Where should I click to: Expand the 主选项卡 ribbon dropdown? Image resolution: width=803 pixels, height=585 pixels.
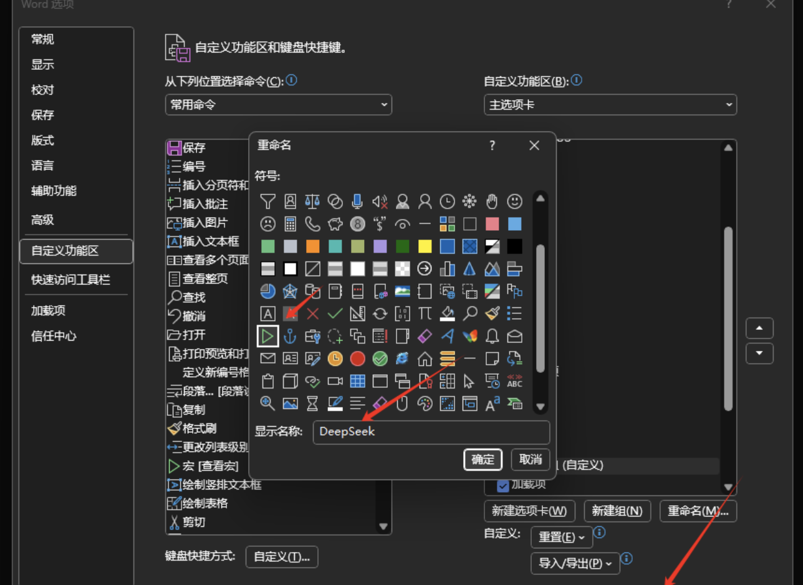(610, 105)
